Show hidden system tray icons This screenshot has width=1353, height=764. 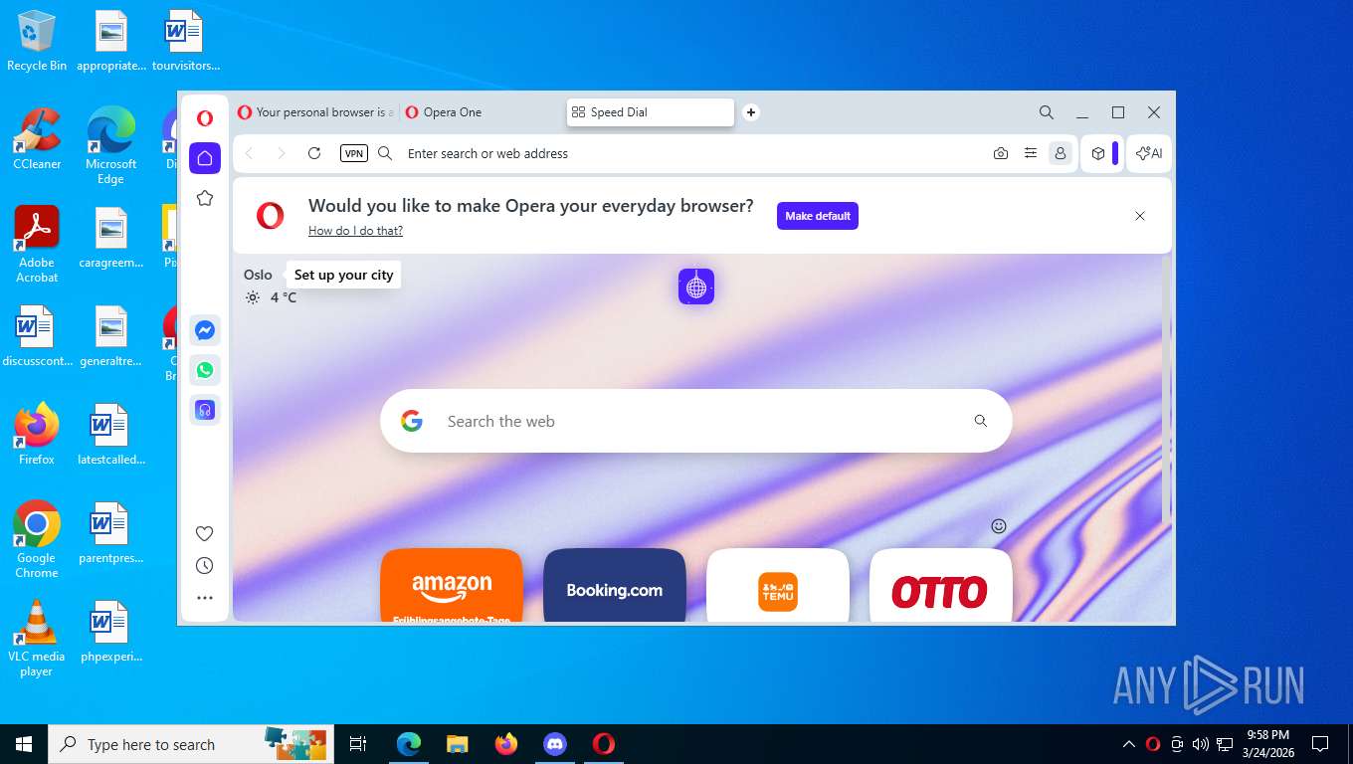point(1129,744)
